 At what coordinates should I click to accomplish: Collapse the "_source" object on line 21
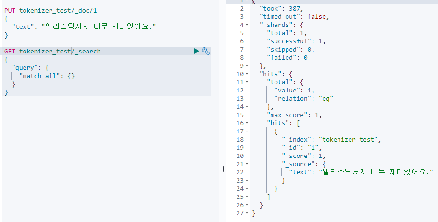[247, 164]
